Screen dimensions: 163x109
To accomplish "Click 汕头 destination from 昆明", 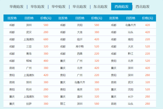I will coord(131,104).
